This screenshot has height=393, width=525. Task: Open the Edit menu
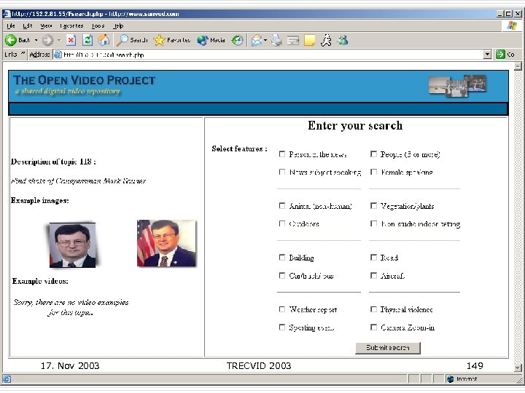pyautogui.click(x=28, y=25)
